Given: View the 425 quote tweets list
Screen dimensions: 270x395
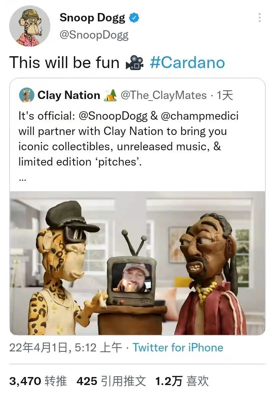Looking at the screenshot, I should click(x=111, y=381).
